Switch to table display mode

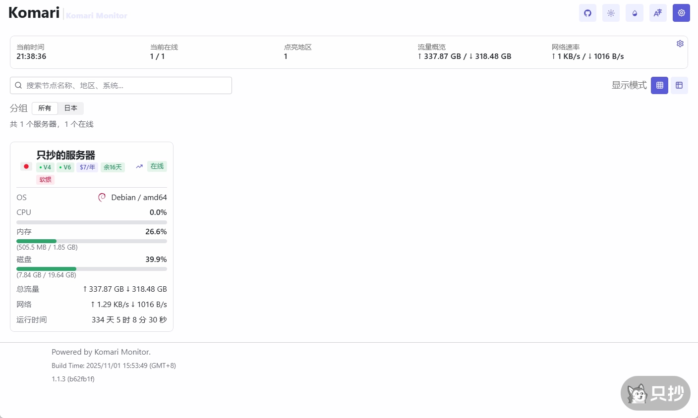click(679, 85)
